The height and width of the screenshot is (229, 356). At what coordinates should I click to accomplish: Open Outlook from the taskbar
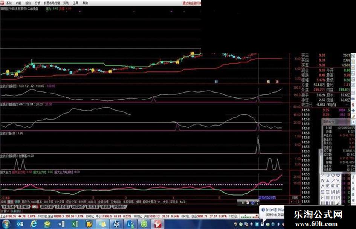(20, 224)
